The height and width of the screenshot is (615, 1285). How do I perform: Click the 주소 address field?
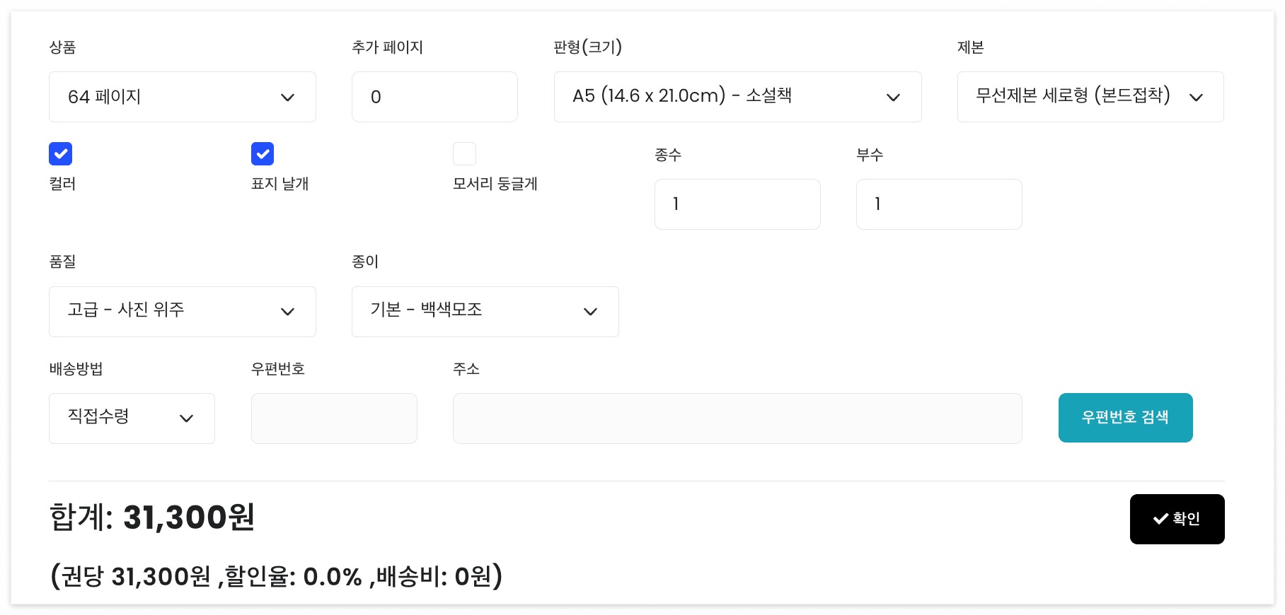(737, 418)
